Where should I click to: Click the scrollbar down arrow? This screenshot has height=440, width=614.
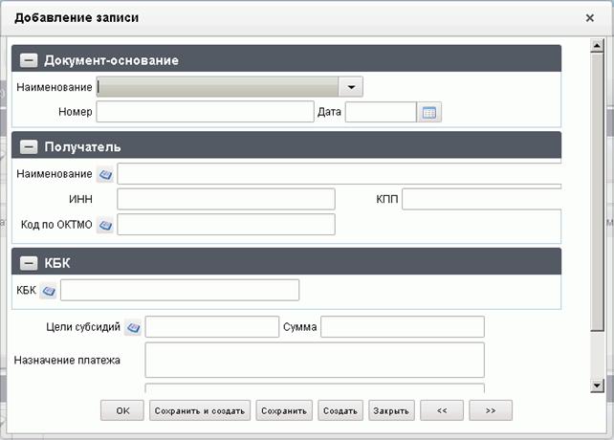[597, 385]
